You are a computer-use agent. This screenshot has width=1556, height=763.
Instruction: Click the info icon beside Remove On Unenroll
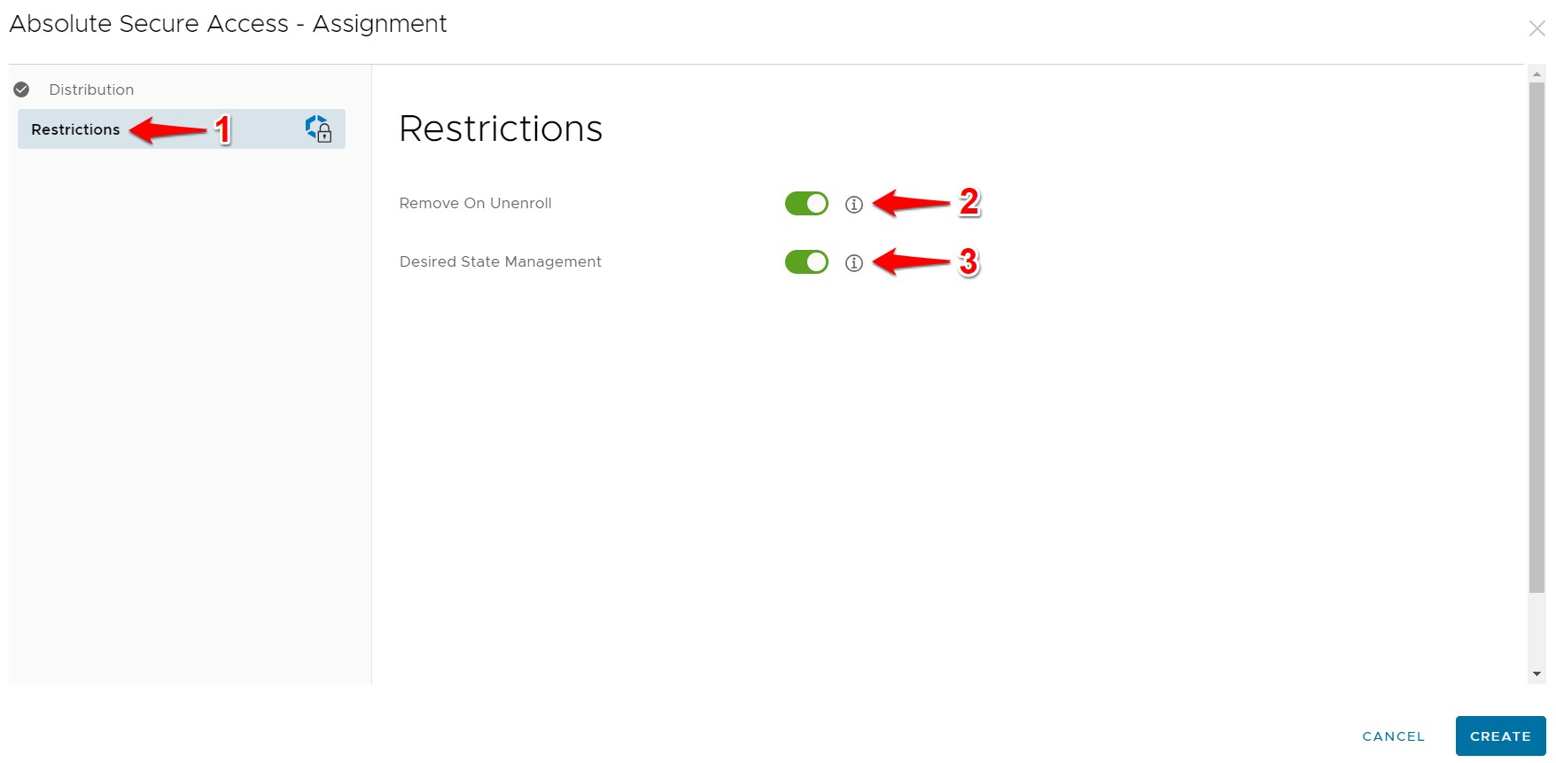click(854, 205)
